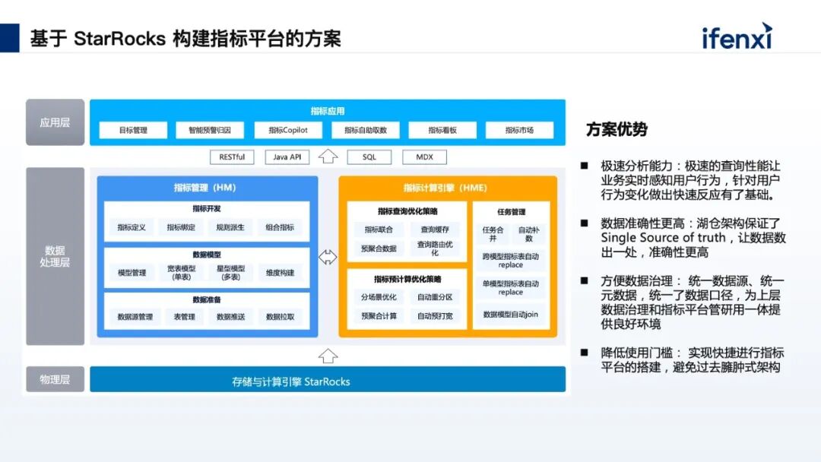
Task: Select the 星型模型 (多表) box
Action: pos(230,273)
